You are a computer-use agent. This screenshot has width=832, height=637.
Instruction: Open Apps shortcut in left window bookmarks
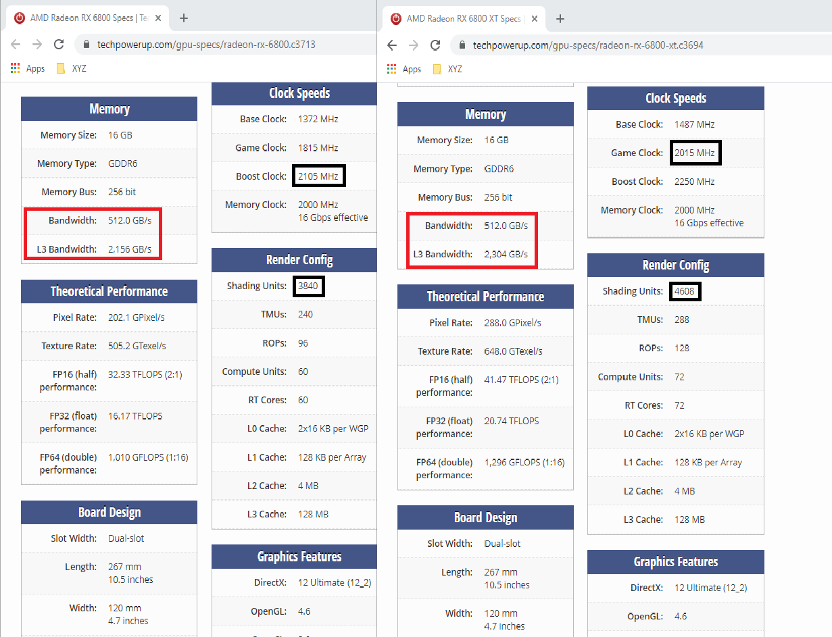[28, 68]
